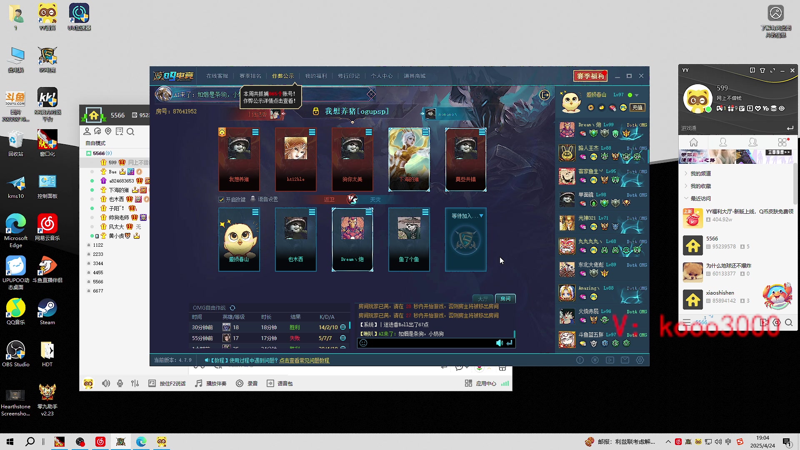Open the menu icon on 也木西 player card
This screenshot has height=450, width=800.
312,212
